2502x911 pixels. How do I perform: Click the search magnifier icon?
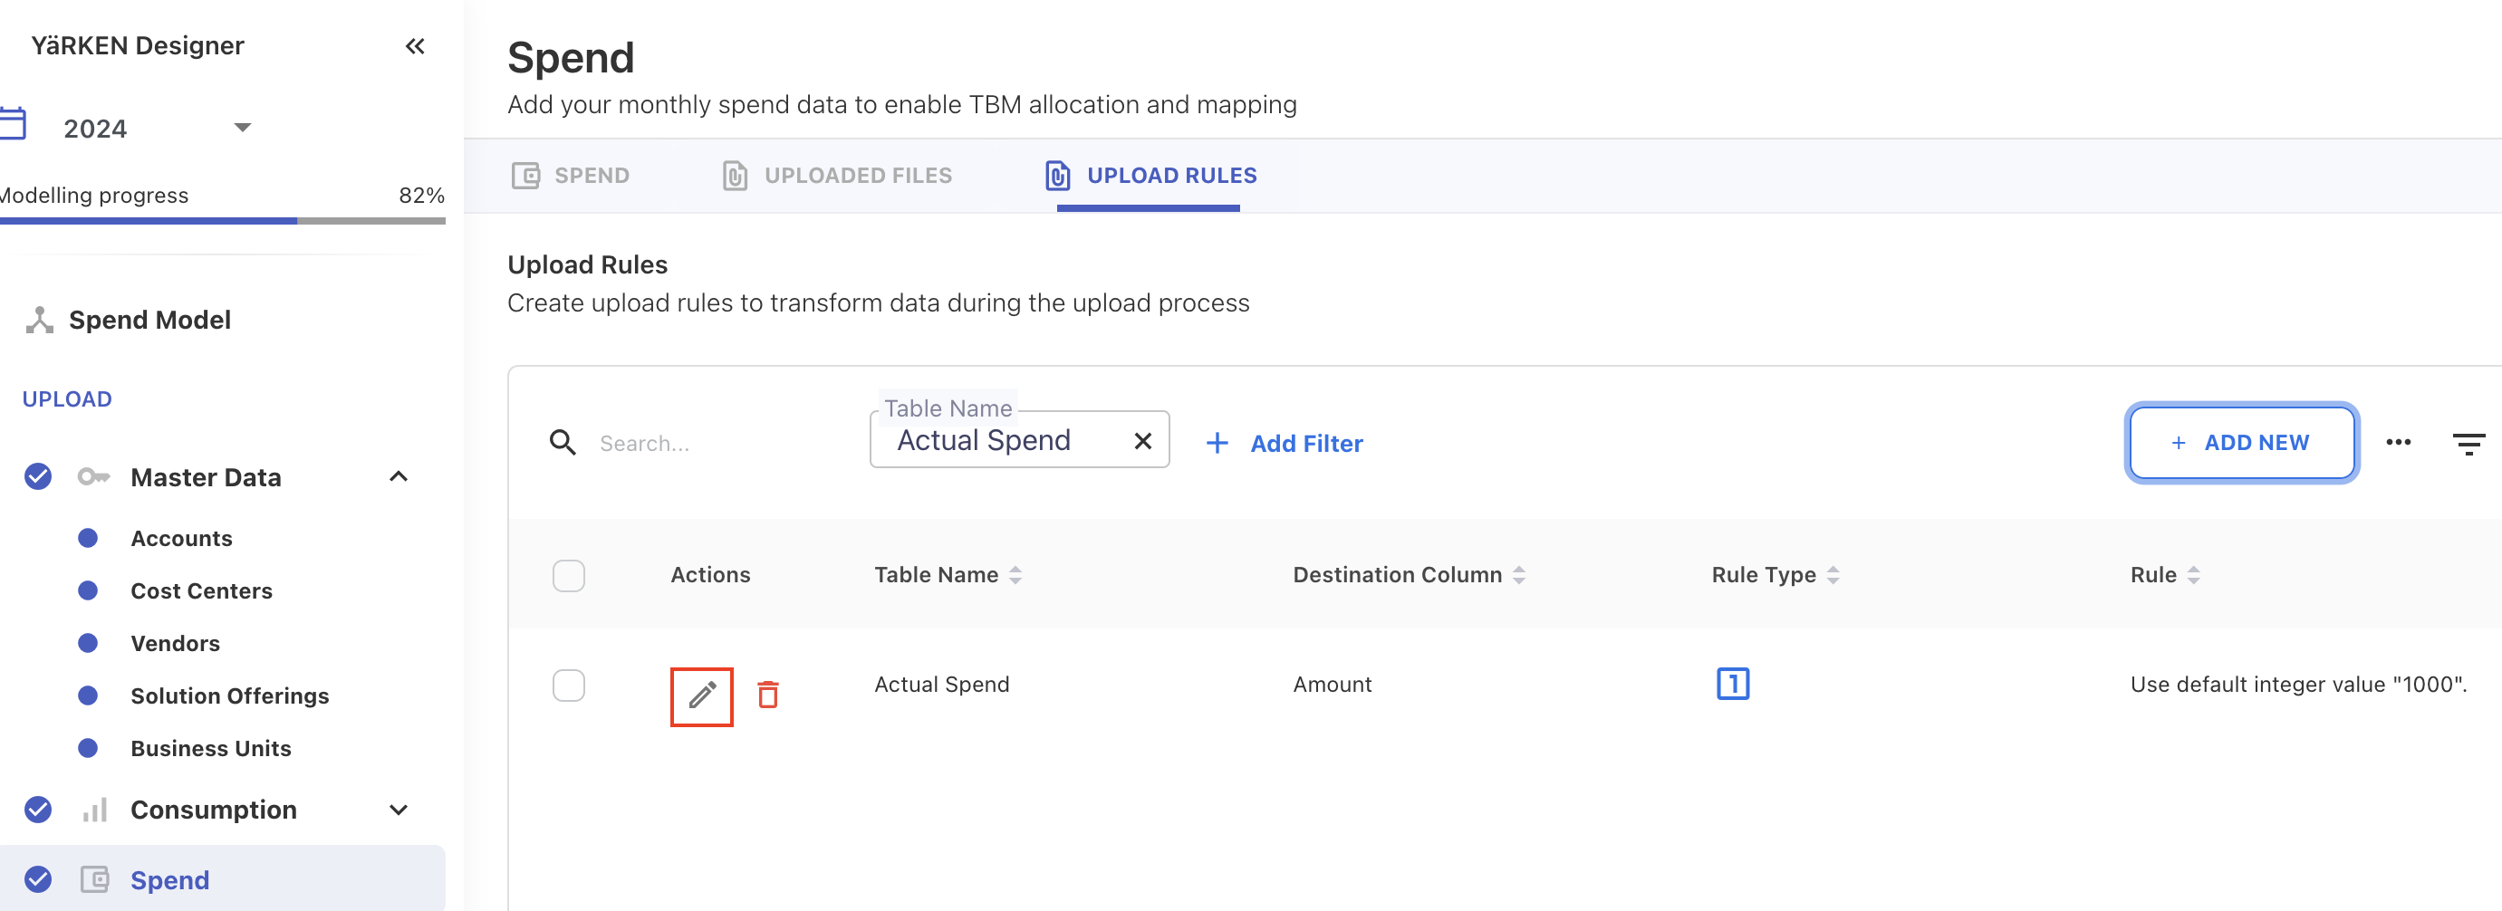click(563, 443)
